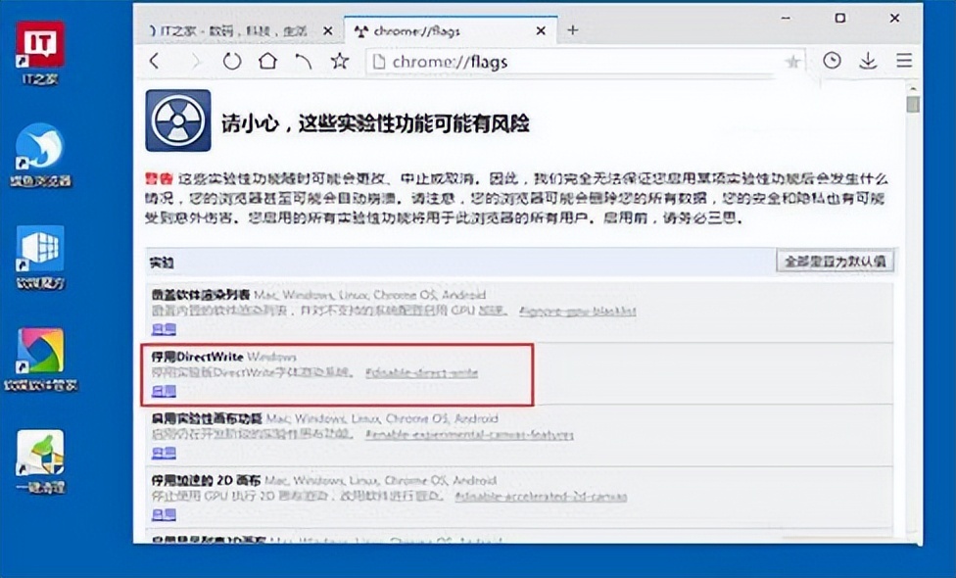This screenshot has width=956, height=578.
Task: Open the downloads icon on the toolbar
Action: click(868, 61)
